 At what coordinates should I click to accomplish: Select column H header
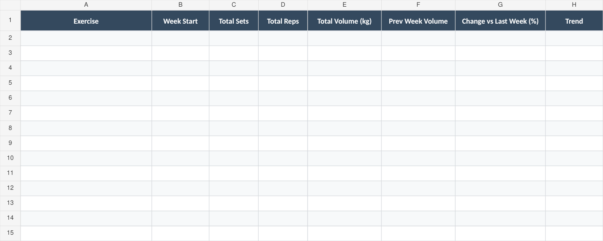[574, 5]
